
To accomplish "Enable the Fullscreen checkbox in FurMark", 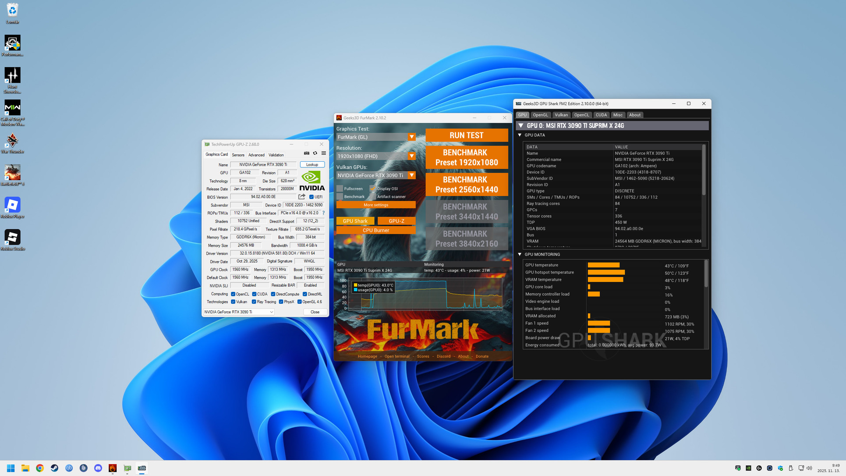I will click(x=340, y=189).
